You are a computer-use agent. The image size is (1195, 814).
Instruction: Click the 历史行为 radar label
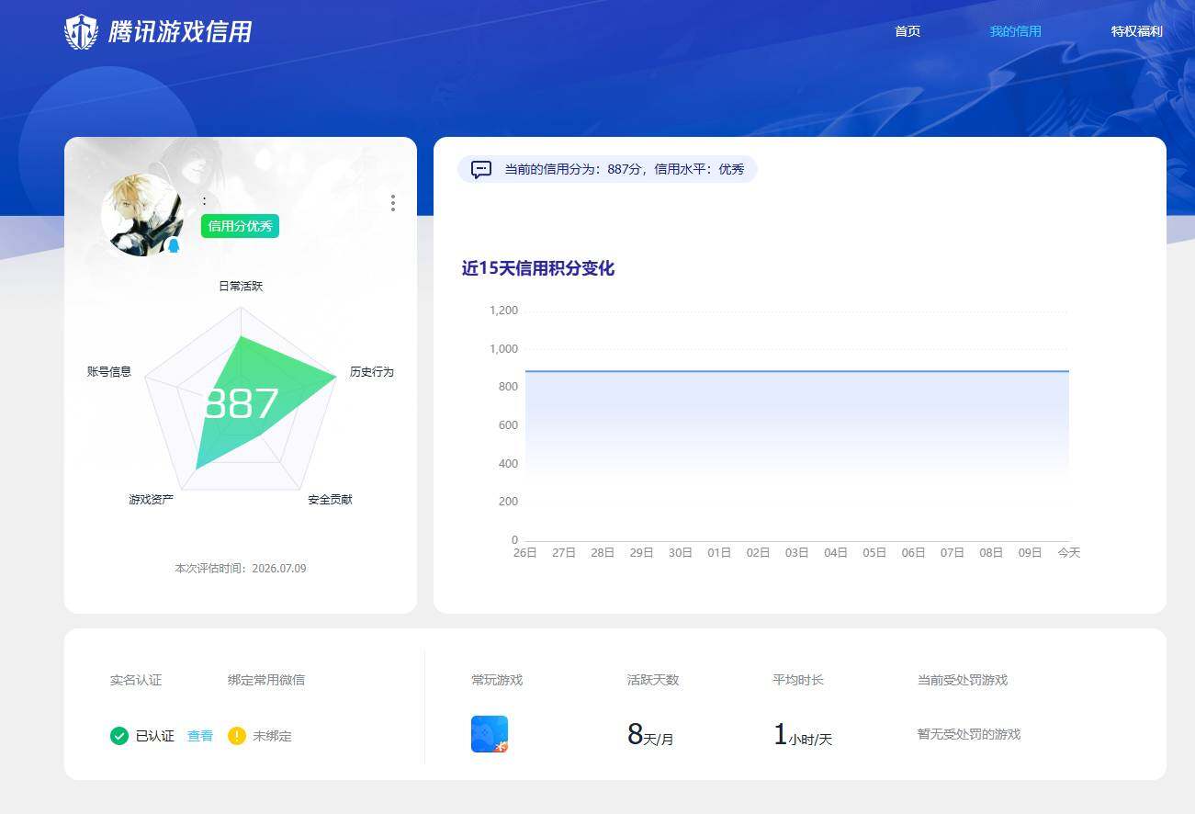pyautogui.click(x=372, y=371)
